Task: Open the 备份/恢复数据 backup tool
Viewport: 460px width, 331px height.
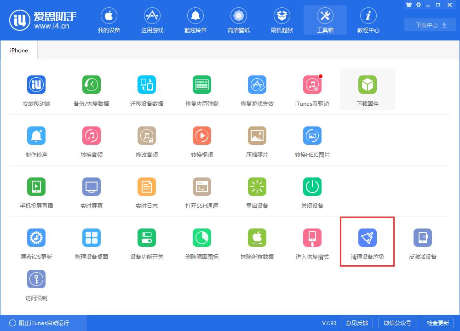Action: point(92,90)
